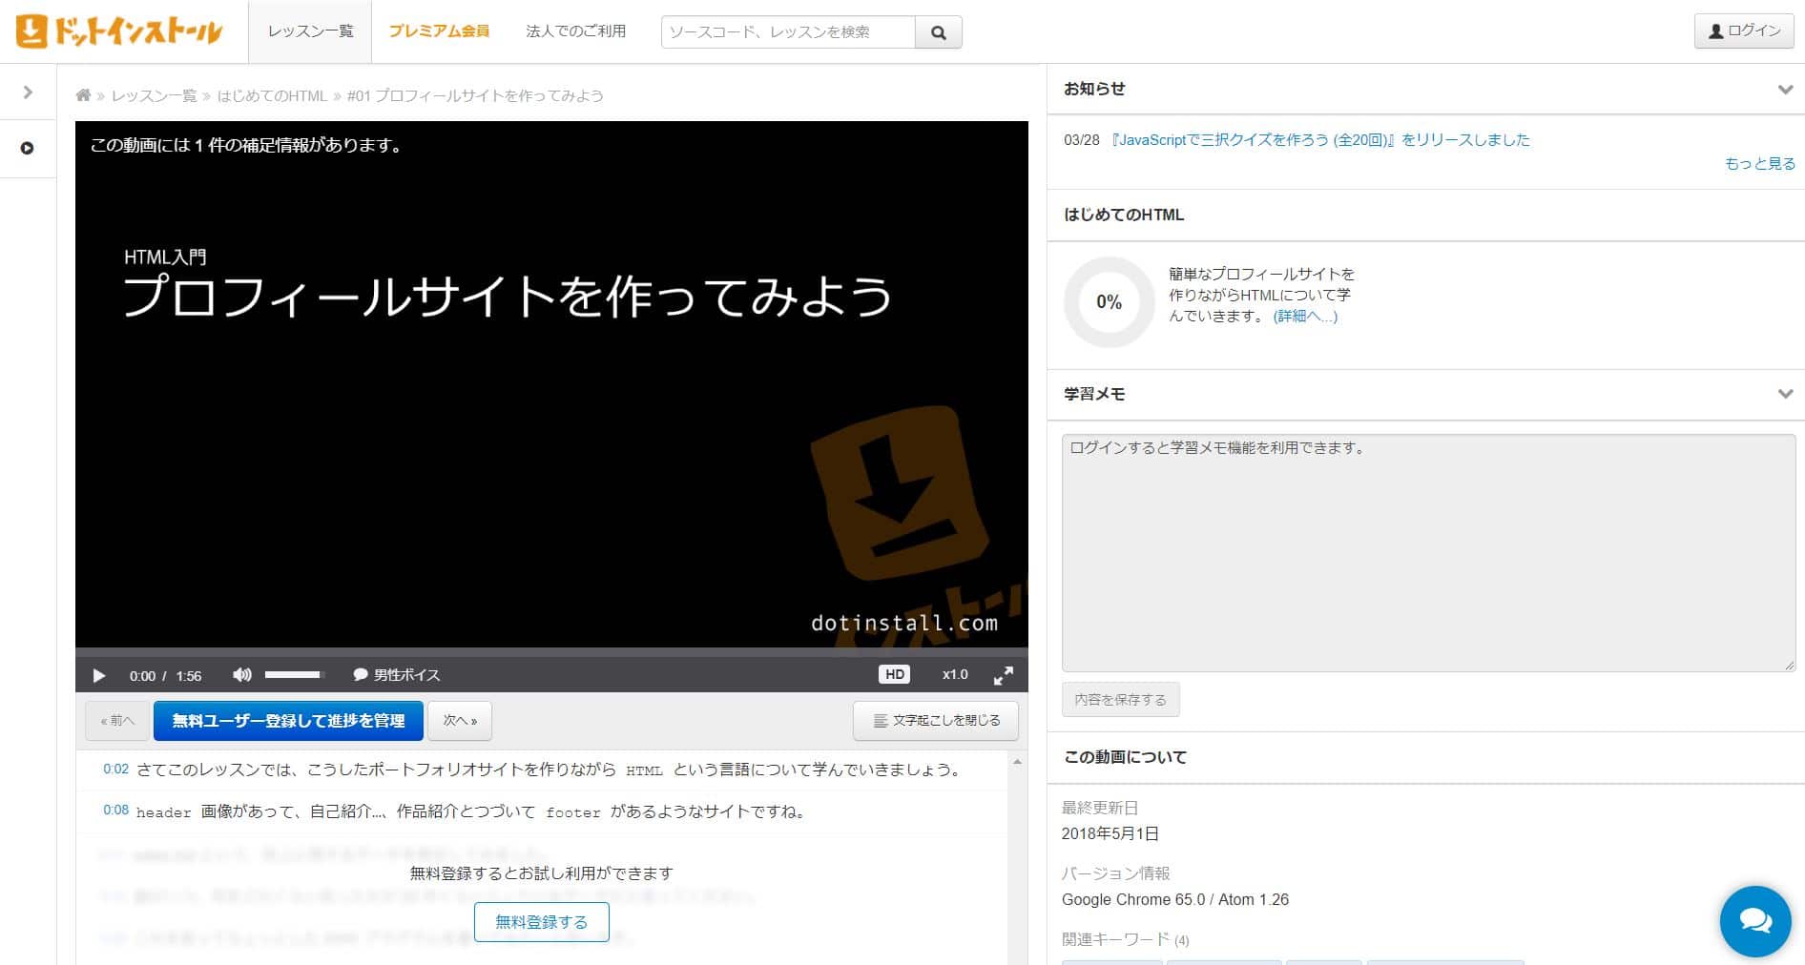Jump to transcript timestamp 0:08
The width and height of the screenshot is (1805, 965).
[115, 810]
